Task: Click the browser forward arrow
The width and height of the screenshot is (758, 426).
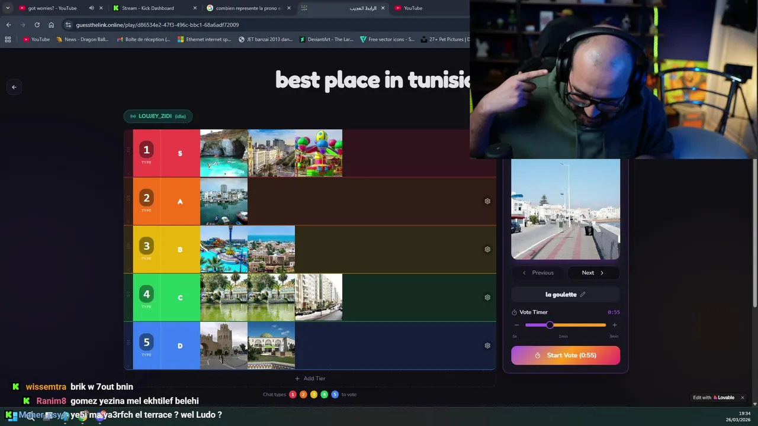Action: pyautogui.click(x=23, y=25)
